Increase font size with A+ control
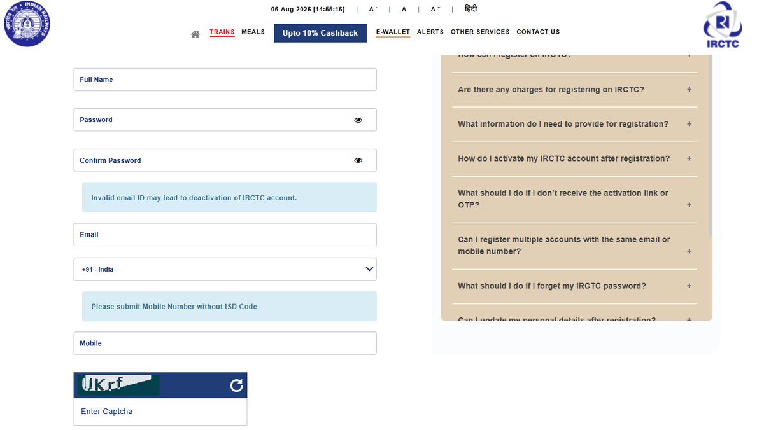This screenshot has width=764, height=430. pos(435,10)
